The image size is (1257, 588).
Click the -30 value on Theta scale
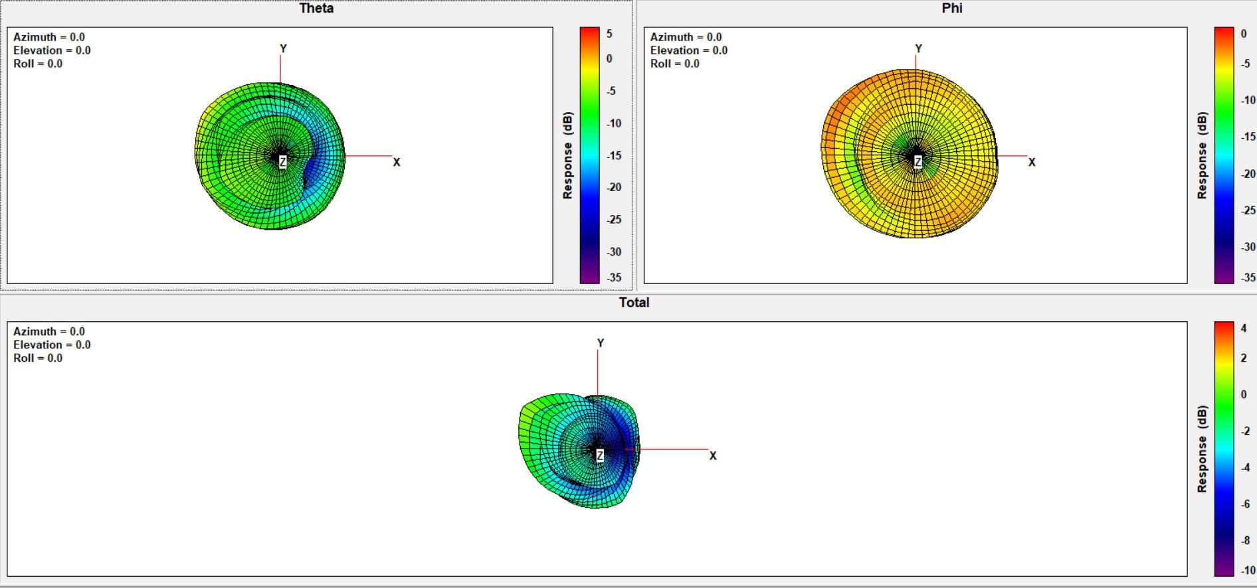[614, 252]
